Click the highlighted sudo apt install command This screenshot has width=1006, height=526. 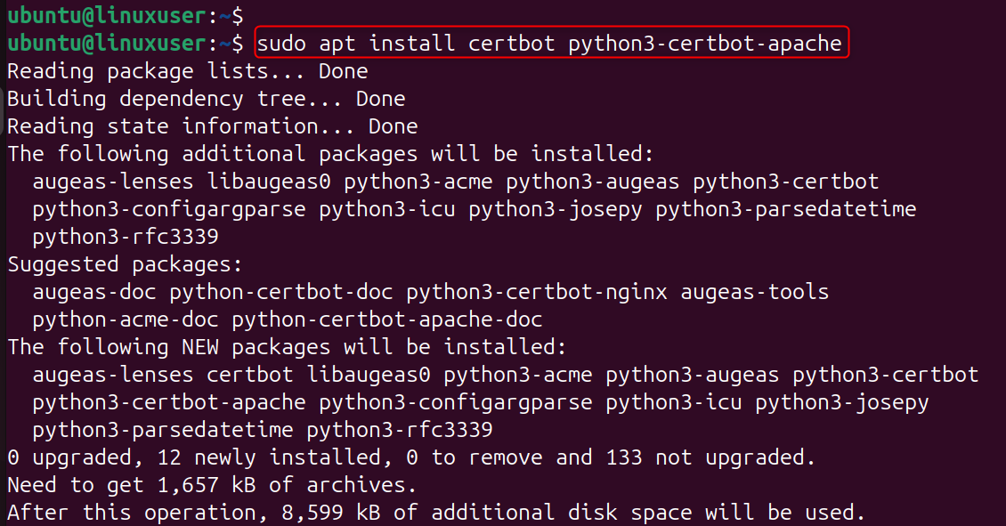(549, 43)
